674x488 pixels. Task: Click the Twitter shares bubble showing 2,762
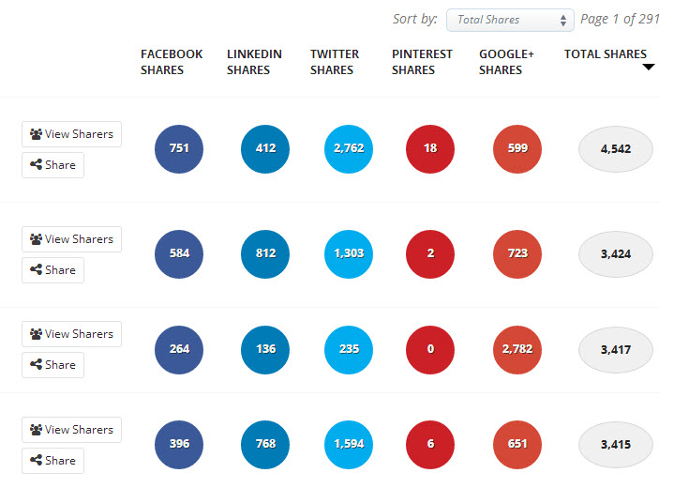[349, 149]
